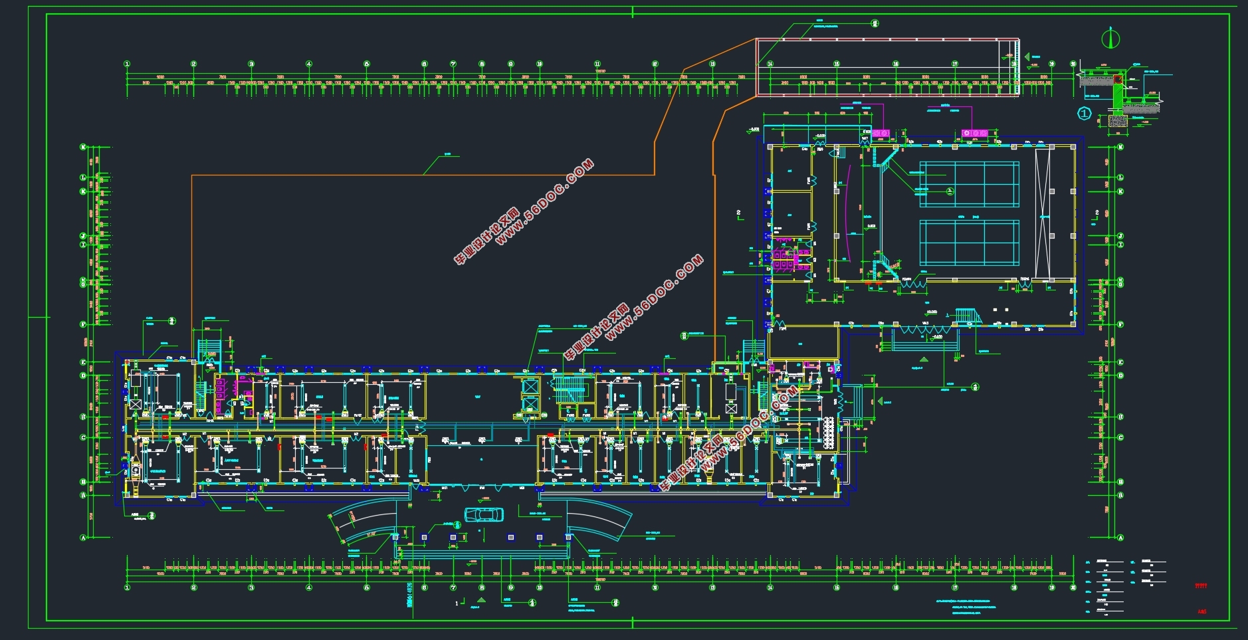
Task: Select axis bubble A on the left side
Action: (x=84, y=538)
